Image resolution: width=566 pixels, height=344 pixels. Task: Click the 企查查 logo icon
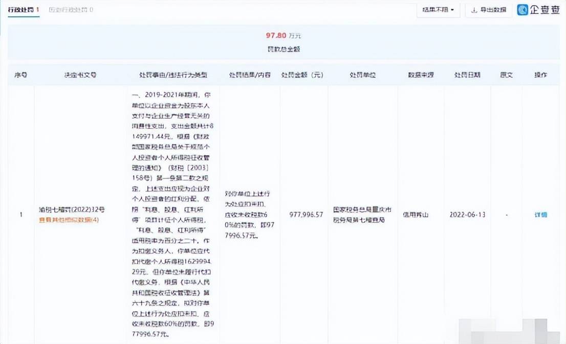[523, 10]
